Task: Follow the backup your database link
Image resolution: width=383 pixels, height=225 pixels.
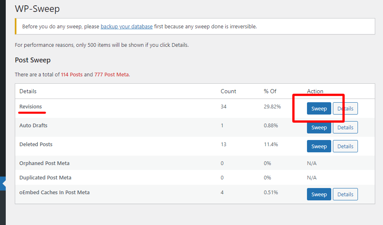Action: (127, 26)
